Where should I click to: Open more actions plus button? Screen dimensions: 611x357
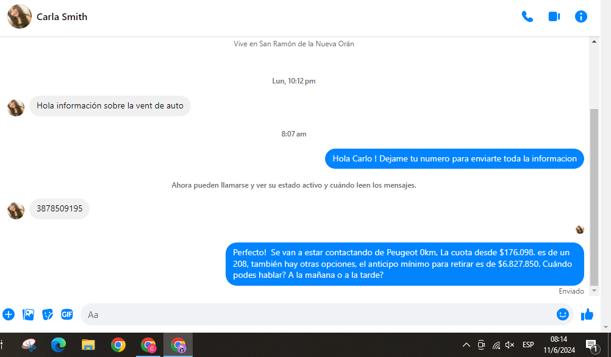(9, 314)
